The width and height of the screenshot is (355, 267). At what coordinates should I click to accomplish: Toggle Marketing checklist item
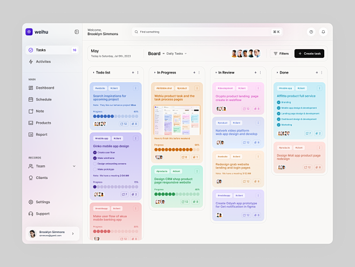coord(279,125)
